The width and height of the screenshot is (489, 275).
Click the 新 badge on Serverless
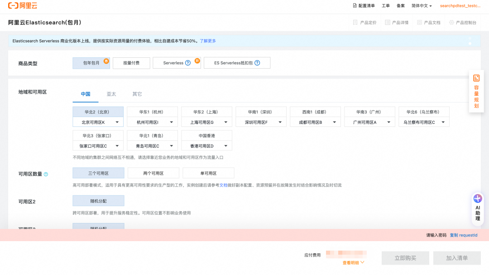click(197, 61)
